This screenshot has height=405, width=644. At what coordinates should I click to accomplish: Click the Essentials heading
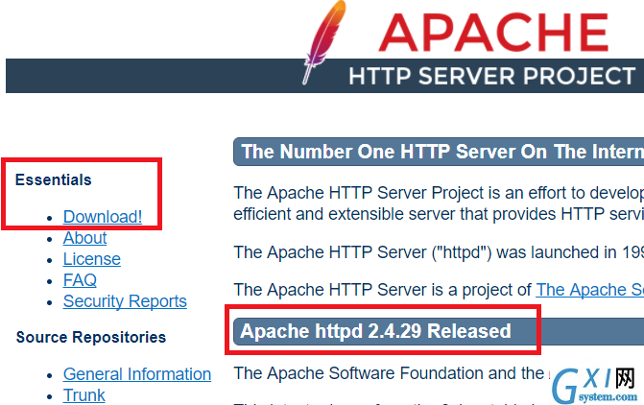pyautogui.click(x=54, y=179)
